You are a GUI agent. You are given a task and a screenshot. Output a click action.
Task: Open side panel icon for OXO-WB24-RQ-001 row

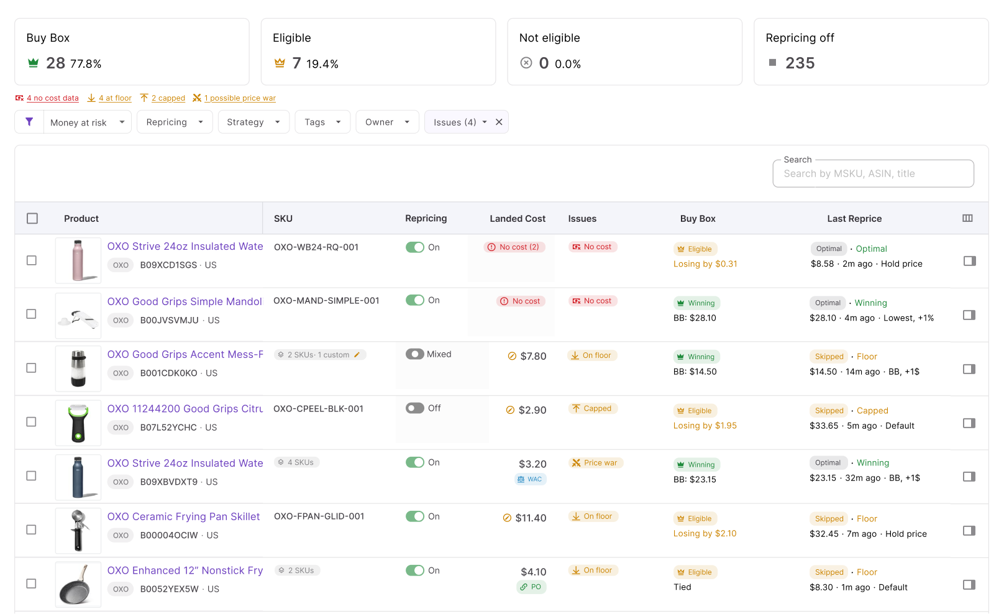click(x=969, y=261)
